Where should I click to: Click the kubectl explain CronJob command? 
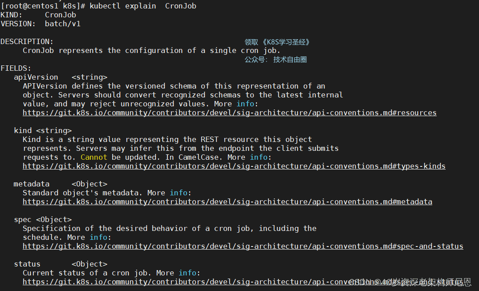pos(143,6)
